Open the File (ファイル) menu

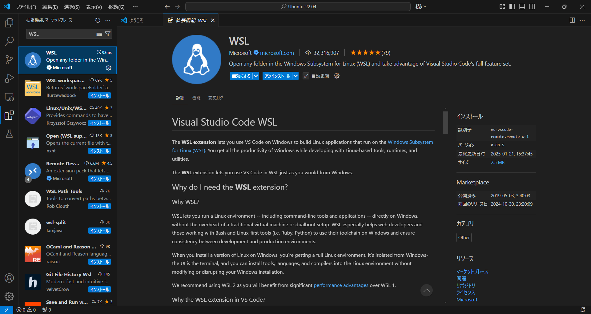coord(26,6)
